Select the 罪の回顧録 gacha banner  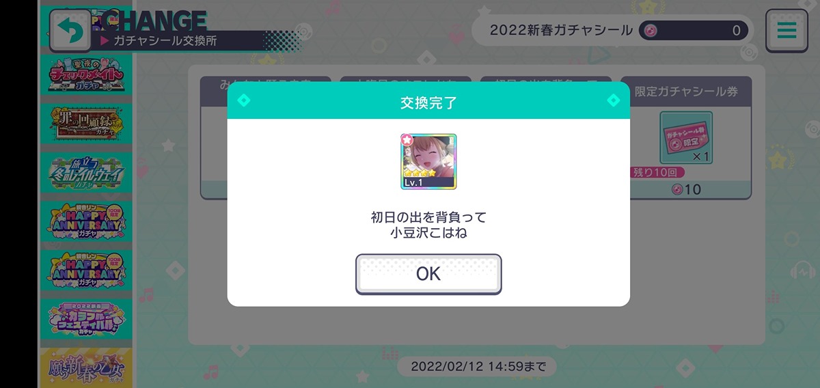(86, 124)
